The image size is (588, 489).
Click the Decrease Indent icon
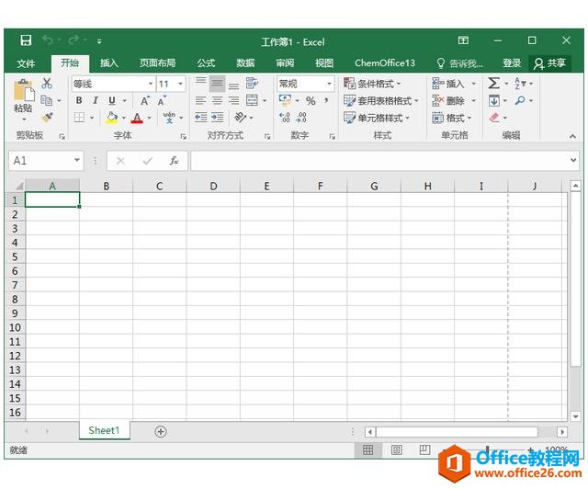tap(200, 118)
